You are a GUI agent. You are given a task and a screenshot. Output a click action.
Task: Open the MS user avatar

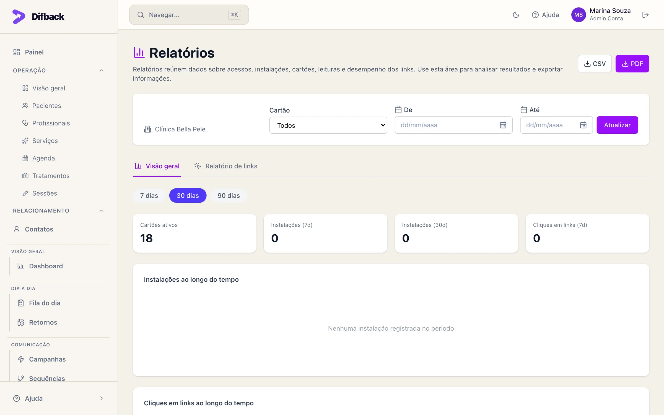tap(579, 15)
